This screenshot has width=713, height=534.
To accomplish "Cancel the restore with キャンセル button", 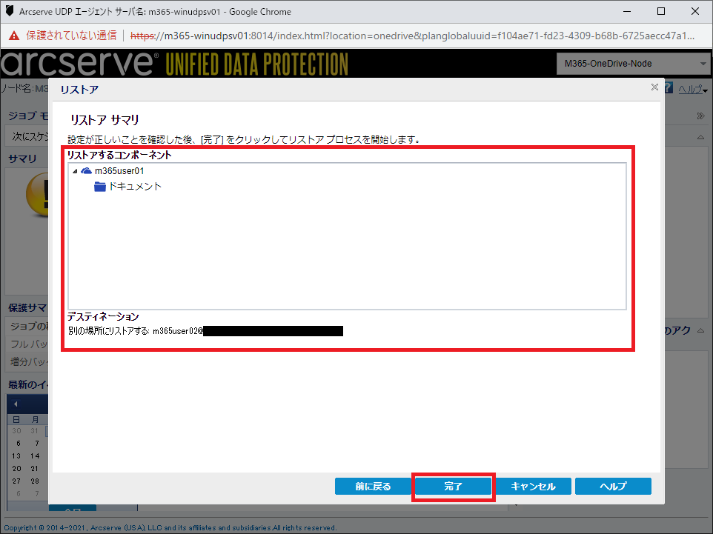I will tap(533, 487).
